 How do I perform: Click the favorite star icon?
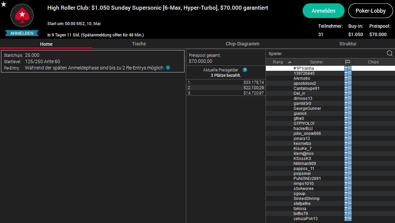[4, 4]
